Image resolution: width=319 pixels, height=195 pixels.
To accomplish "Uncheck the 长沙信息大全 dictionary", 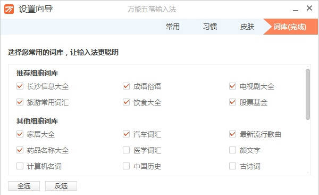I will [20, 86].
